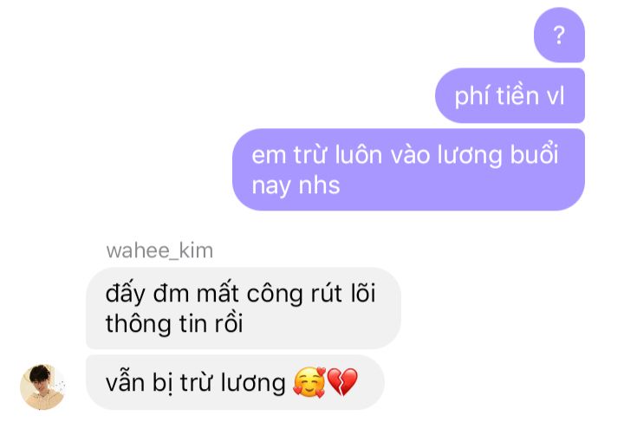Select the 'phí tiền vl' message bubble
This screenshot has height=422, width=624.
[510, 96]
